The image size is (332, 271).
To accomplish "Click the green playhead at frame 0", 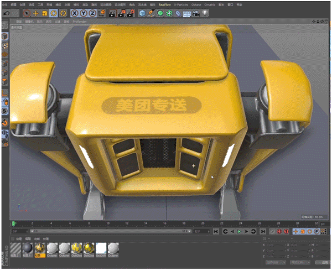I will coord(13,223).
